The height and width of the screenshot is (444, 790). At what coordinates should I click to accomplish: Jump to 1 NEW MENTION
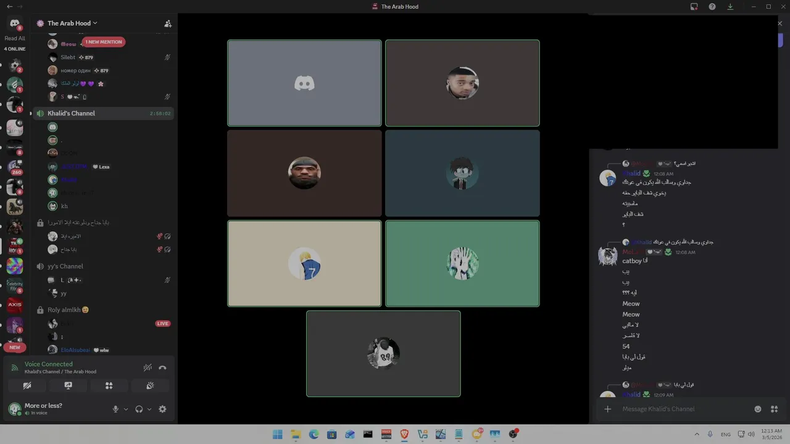[104, 42]
